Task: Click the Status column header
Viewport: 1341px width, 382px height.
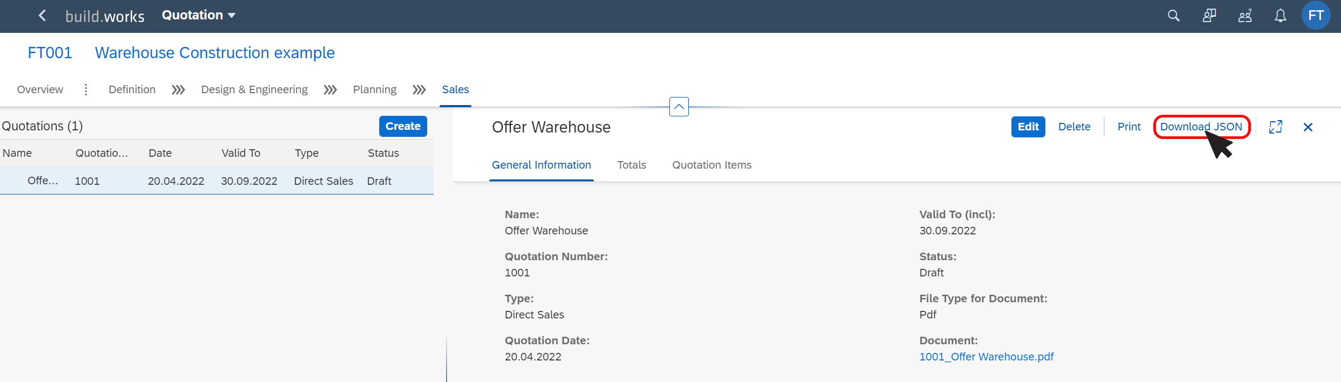Action: pyautogui.click(x=384, y=153)
